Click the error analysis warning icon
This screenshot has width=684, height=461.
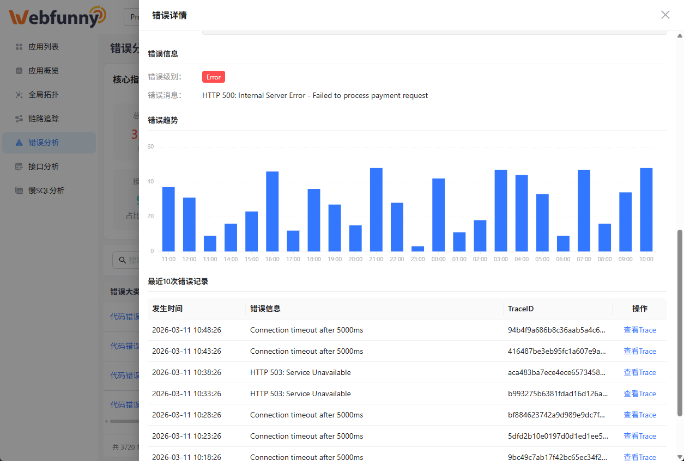(x=19, y=143)
